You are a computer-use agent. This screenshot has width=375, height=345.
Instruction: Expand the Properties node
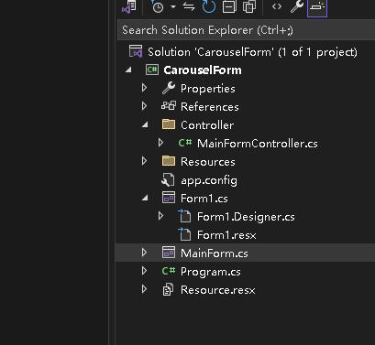point(144,88)
